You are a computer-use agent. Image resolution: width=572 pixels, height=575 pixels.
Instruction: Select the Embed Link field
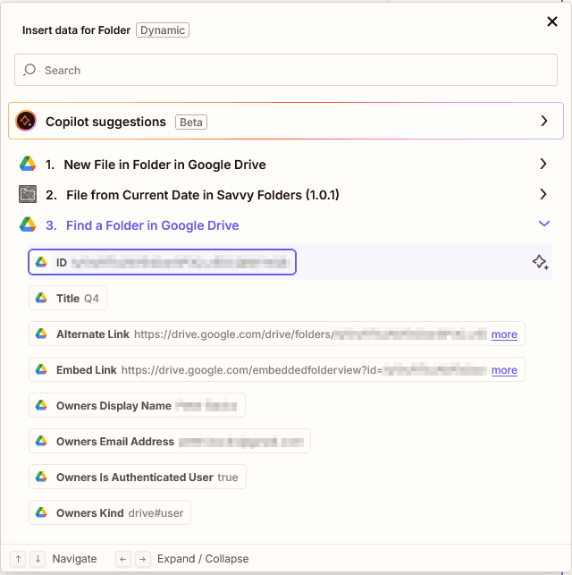pyautogui.click(x=277, y=369)
